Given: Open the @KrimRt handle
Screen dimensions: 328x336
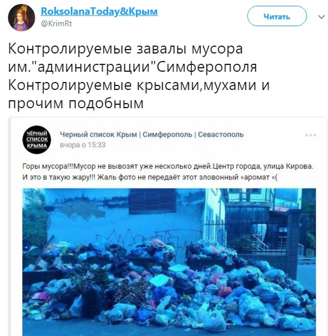Looking at the screenshot, I should (x=56, y=23).
